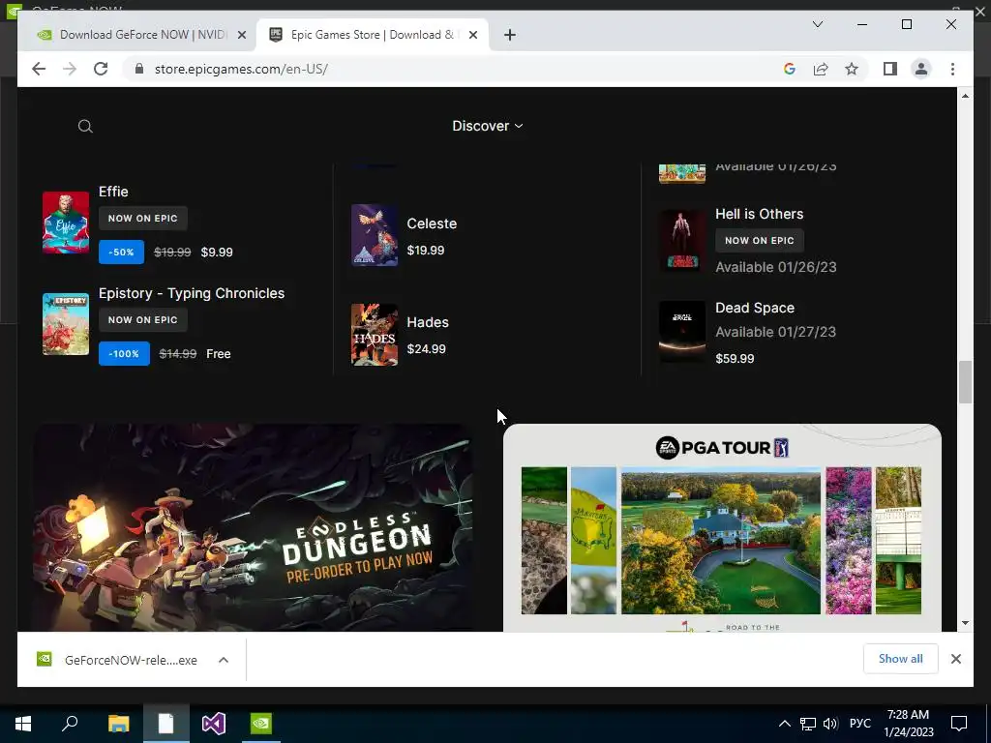Click the Google icon in the address bar
Viewport: 991px width, 743px height.
790,69
